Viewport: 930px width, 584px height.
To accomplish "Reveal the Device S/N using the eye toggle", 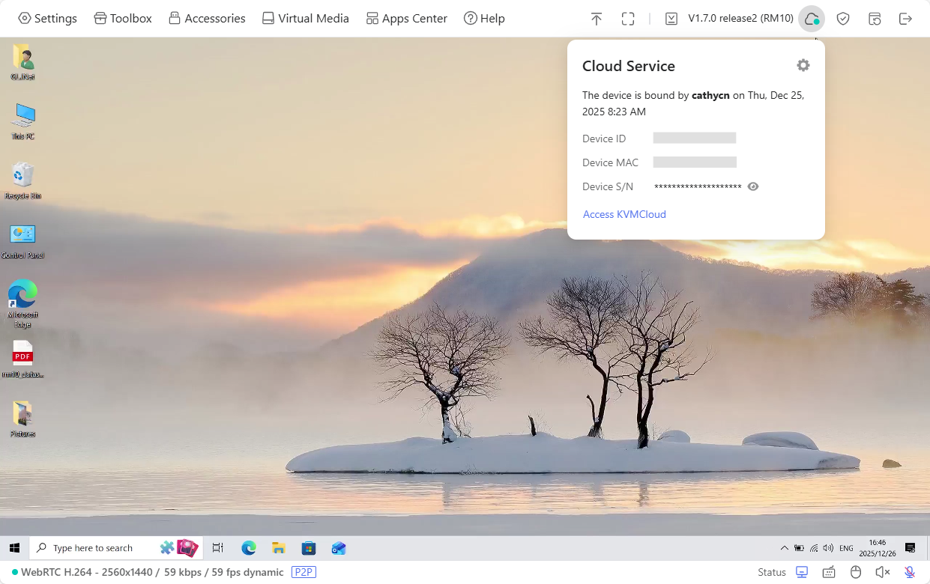I will tap(753, 186).
